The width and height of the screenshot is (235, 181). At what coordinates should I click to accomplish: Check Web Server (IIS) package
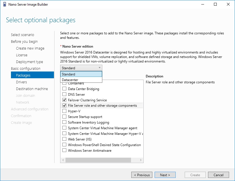tap(64, 139)
